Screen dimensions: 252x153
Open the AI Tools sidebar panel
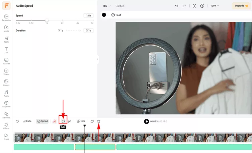pyautogui.click(x=6, y=39)
